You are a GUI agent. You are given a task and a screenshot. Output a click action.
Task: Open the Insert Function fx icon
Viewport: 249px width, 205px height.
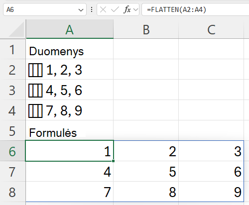(127, 9)
